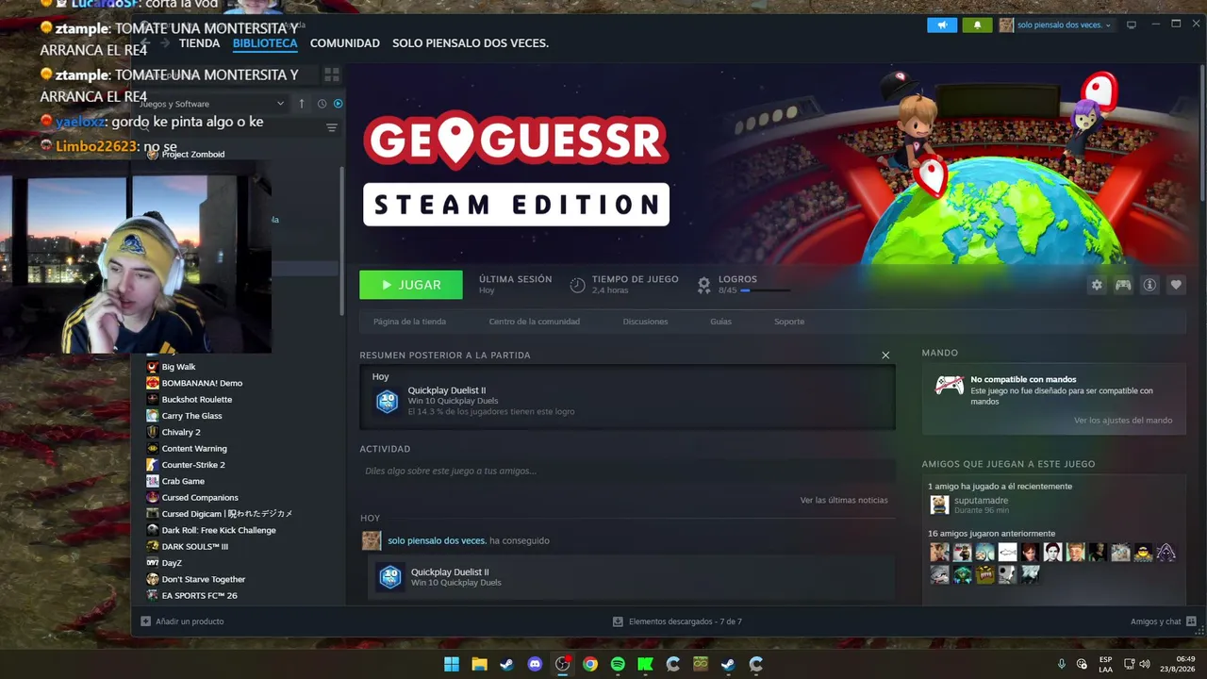Open the LOGROS achievements progress bar

[x=766, y=290]
